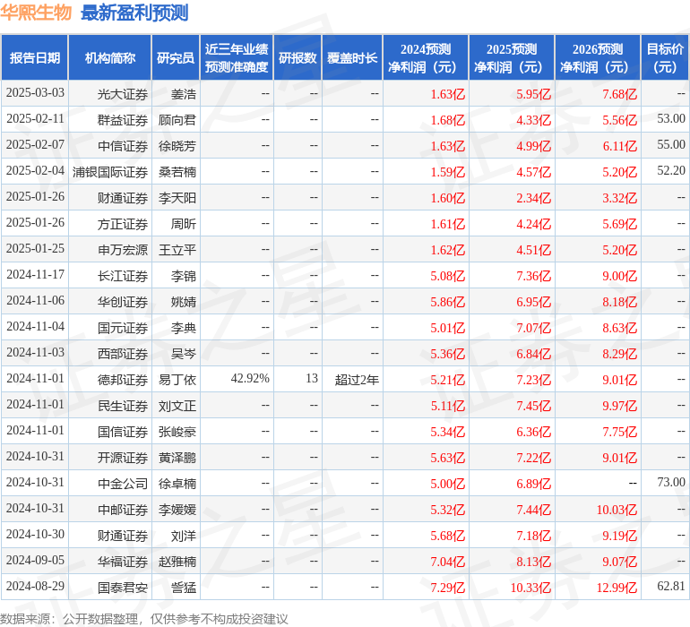Click the 覆盖时长 column header
The image size is (690, 627).
click(x=352, y=57)
